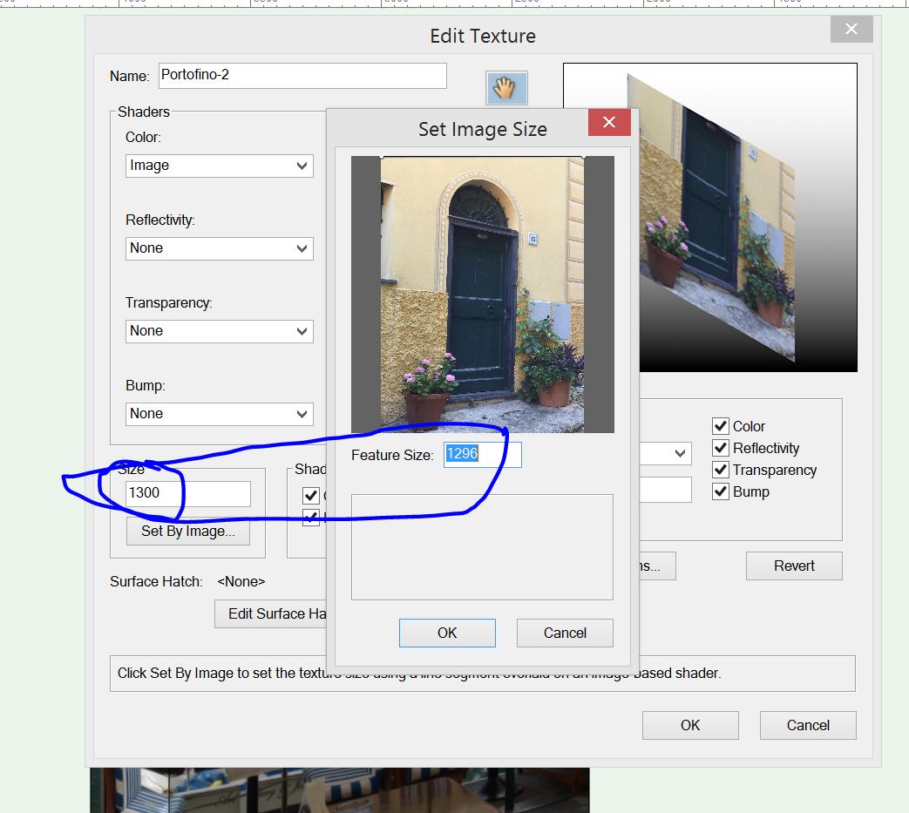Close the Set Image Size dialog

pyautogui.click(x=609, y=123)
